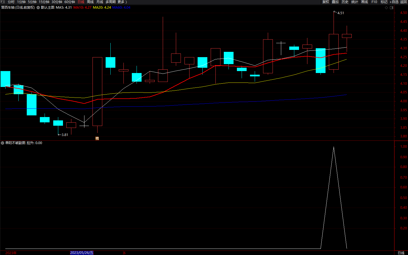Switch to 周线 weekly chart
This screenshot has height=255, width=408.
[x=90, y=2]
